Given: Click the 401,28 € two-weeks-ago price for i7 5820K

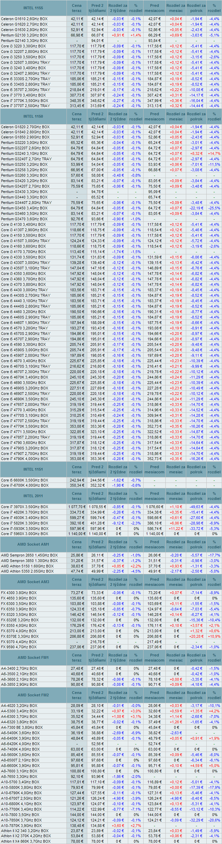Looking at the screenshot, I should click(x=98, y=523).
